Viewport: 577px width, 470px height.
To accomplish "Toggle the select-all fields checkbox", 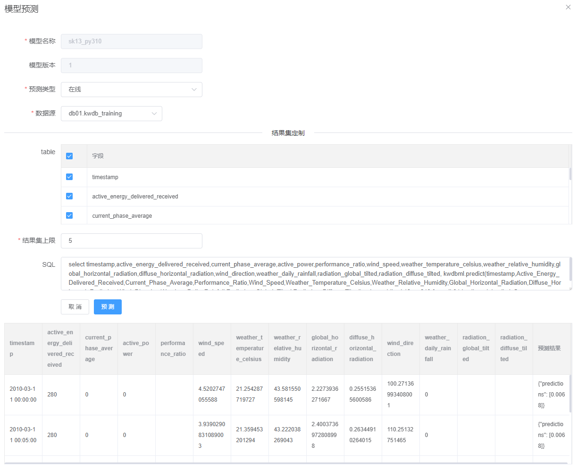I will click(69, 156).
